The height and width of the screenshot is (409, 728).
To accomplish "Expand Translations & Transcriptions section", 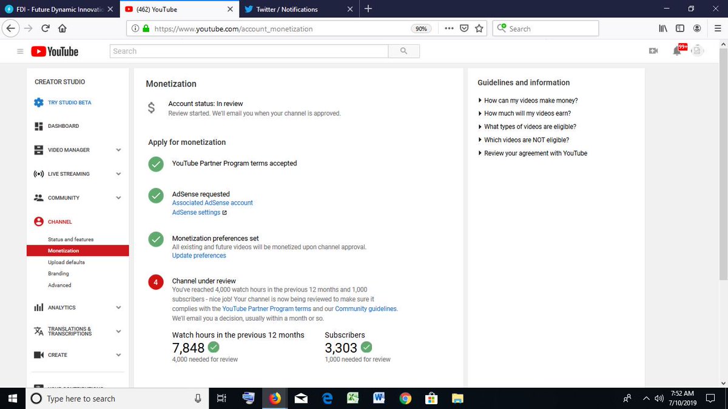I will coord(118,331).
